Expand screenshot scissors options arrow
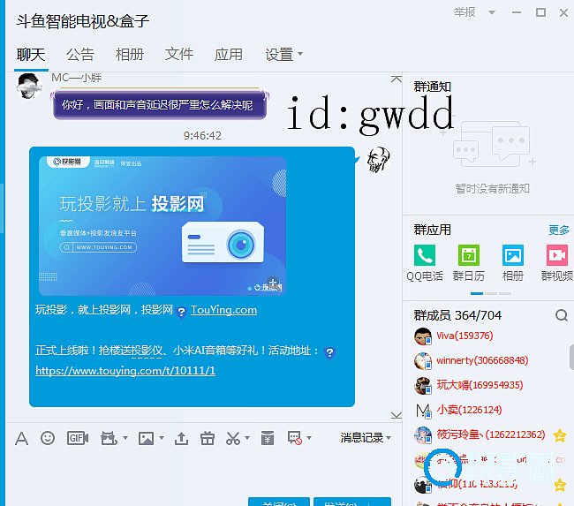Image resolution: width=574 pixels, height=506 pixels. click(x=247, y=437)
